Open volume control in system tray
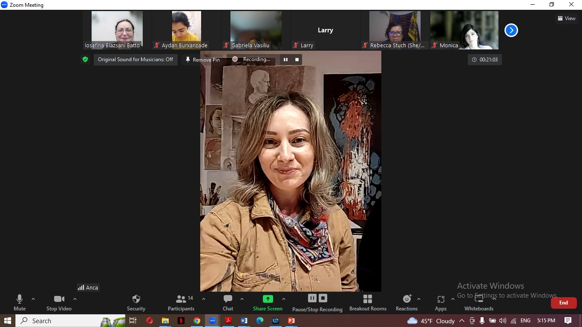Viewport: 582px width, 327px height. pyautogui.click(x=503, y=321)
